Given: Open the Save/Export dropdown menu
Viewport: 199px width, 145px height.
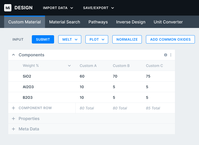Looking at the screenshot, I should (x=99, y=8).
